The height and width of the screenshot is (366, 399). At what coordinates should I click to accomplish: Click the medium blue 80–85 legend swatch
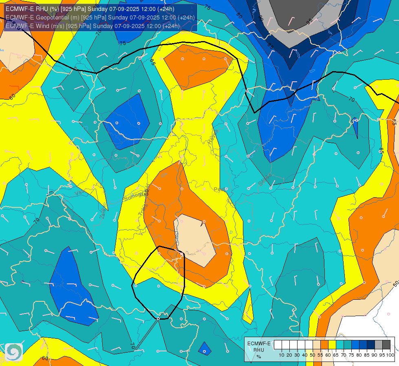pos(364,345)
